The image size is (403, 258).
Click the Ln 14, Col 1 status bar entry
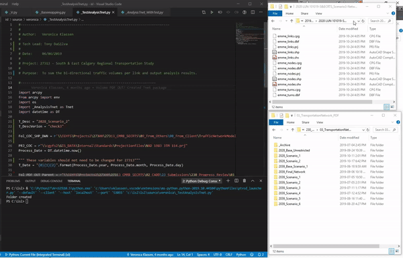[x=185, y=255]
